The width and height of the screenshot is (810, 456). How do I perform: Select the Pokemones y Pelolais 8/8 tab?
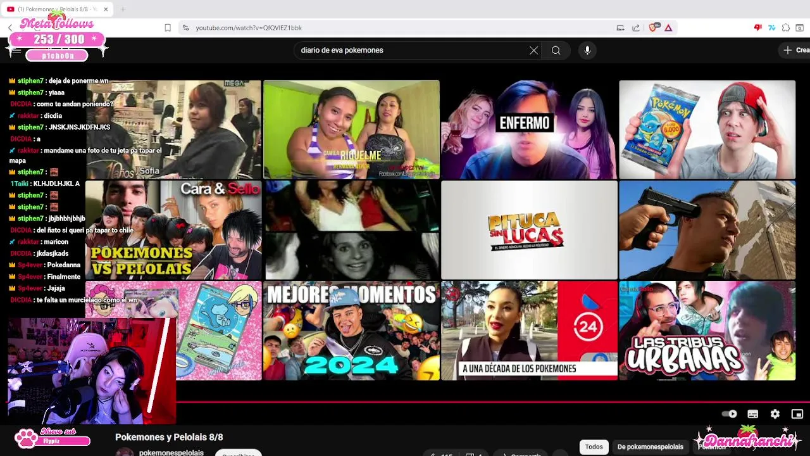[x=57, y=9]
